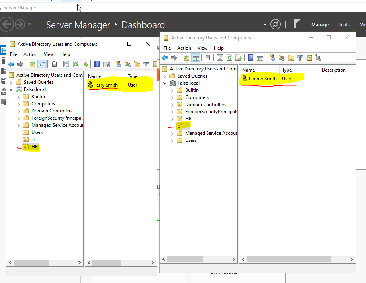
Task: Toggle console tree icon in right ADUC window
Action: (196, 58)
